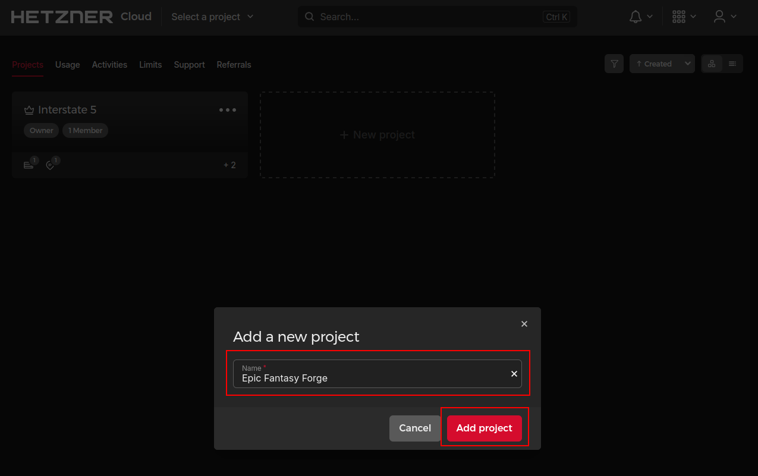Image resolution: width=758 pixels, height=476 pixels.
Task: Open the Activities tab
Action: (x=109, y=65)
